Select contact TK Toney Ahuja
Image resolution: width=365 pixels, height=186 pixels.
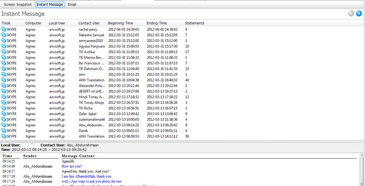tap(91, 103)
